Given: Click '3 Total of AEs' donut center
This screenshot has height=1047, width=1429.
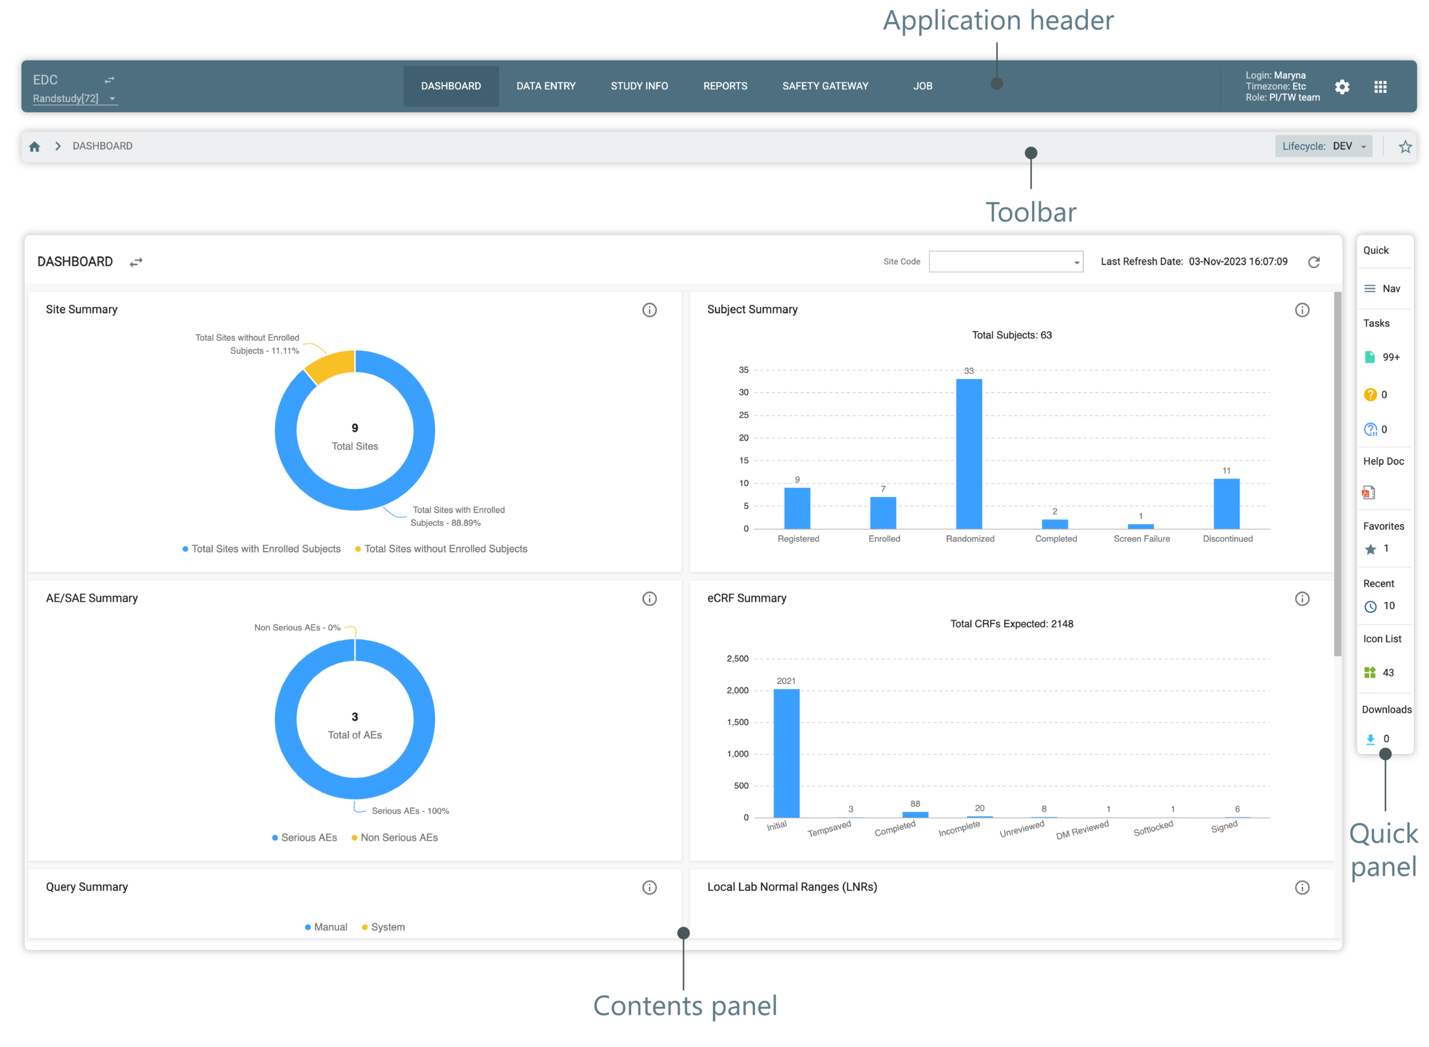Looking at the screenshot, I should [x=355, y=726].
